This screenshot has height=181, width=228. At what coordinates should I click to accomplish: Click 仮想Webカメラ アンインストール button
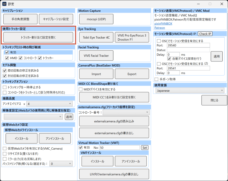pos(55,138)
